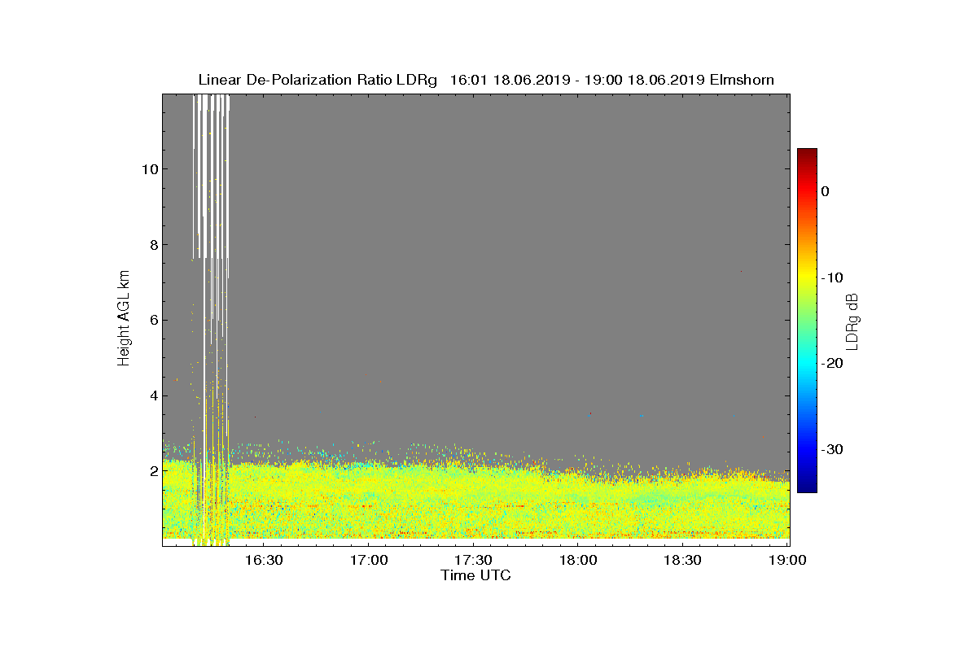The height and width of the screenshot is (651, 977).
Task: Click the plot title 'Linear De-Polarization Ratio LDRg'
Action: [318, 80]
